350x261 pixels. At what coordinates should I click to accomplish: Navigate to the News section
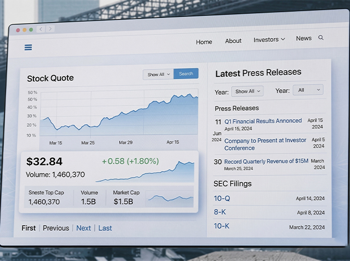[x=304, y=38]
